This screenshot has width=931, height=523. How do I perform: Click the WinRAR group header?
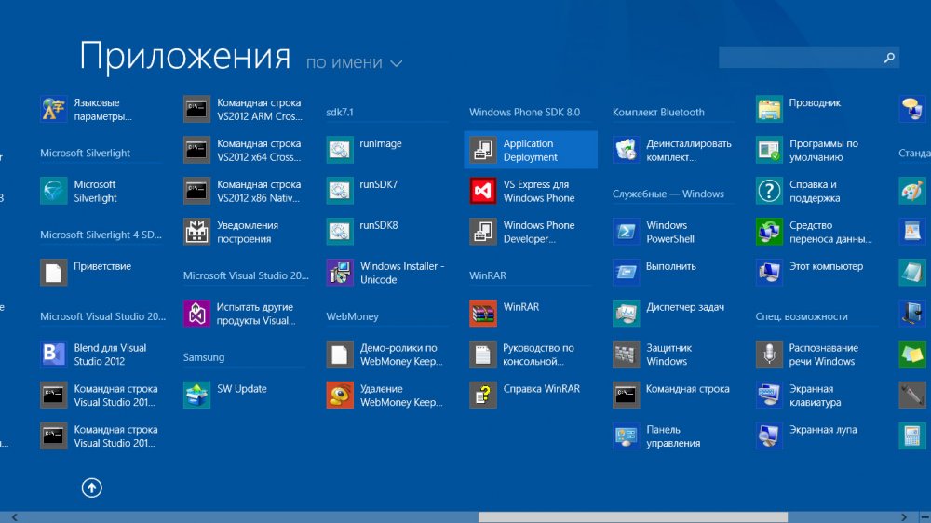tap(488, 275)
